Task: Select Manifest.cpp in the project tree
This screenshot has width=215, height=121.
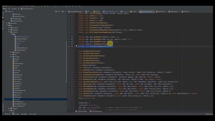Action: (17, 75)
